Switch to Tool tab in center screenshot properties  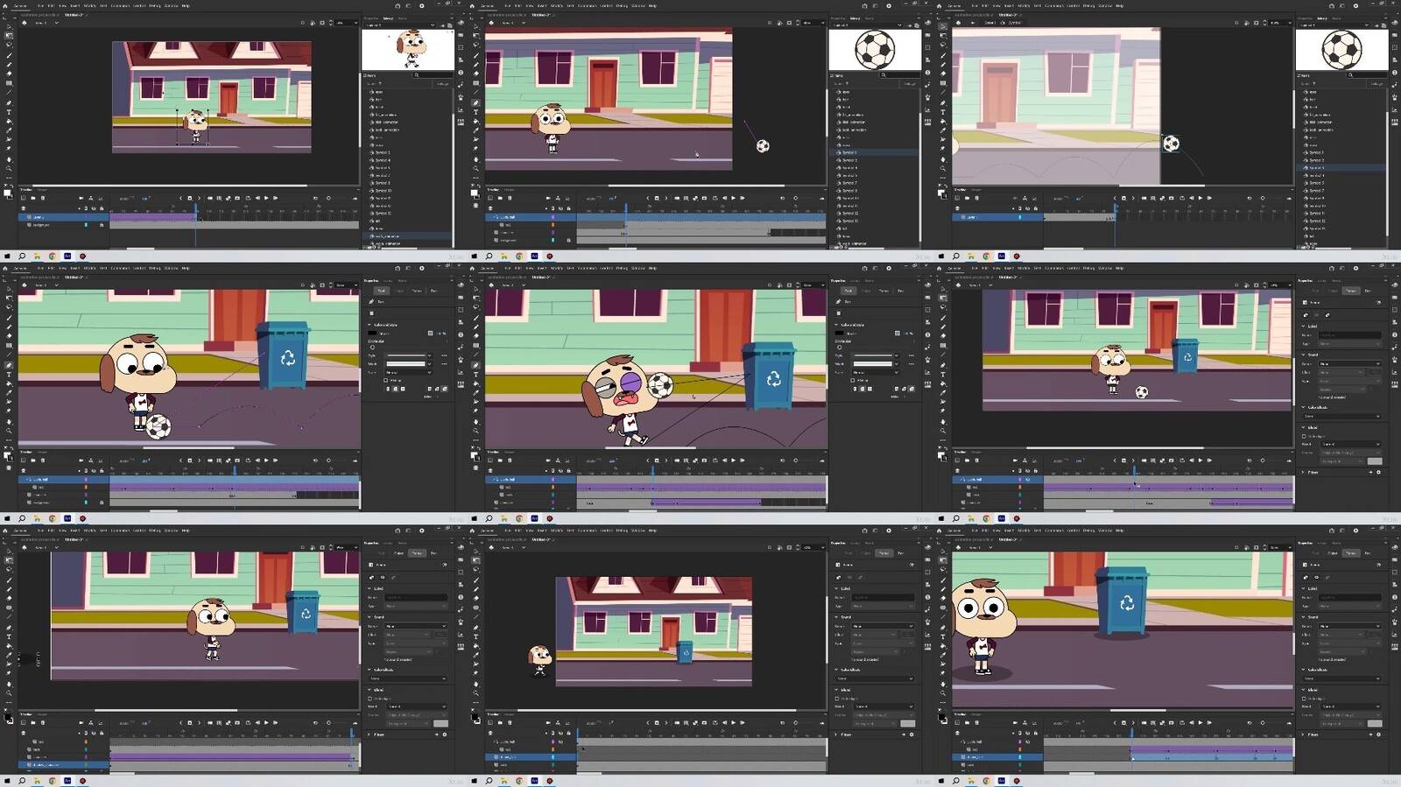click(x=848, y=291)
